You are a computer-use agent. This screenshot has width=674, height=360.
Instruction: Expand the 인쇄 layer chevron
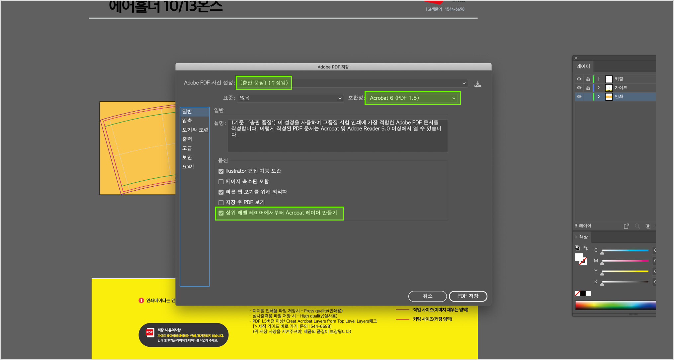599,97
